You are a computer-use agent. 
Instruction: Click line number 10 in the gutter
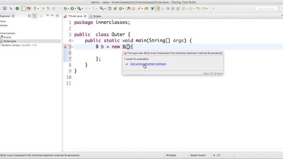point(69,77)
